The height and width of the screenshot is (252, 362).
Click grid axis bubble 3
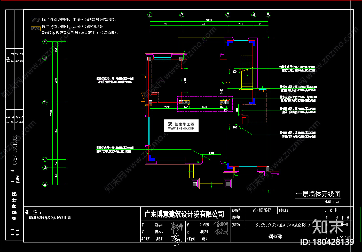pyautogui.click(x=228, y=15)
